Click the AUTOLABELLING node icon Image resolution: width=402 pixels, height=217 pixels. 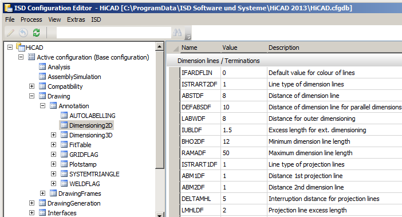point(64,116)
